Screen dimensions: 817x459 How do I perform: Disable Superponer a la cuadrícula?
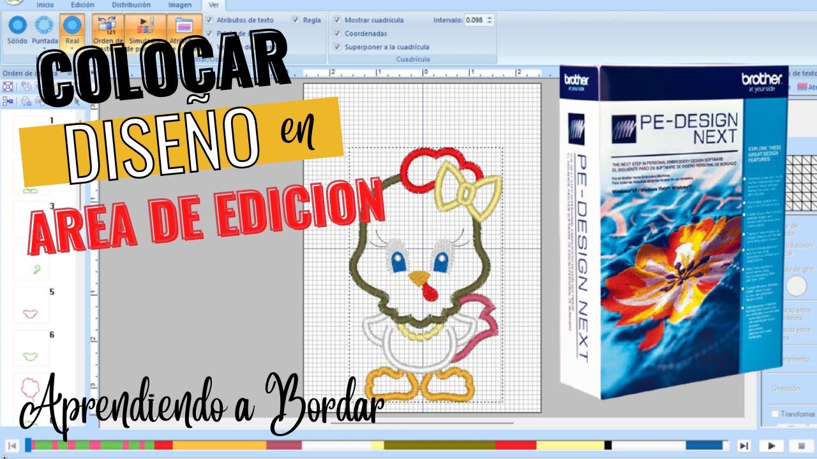click(338, 47)
